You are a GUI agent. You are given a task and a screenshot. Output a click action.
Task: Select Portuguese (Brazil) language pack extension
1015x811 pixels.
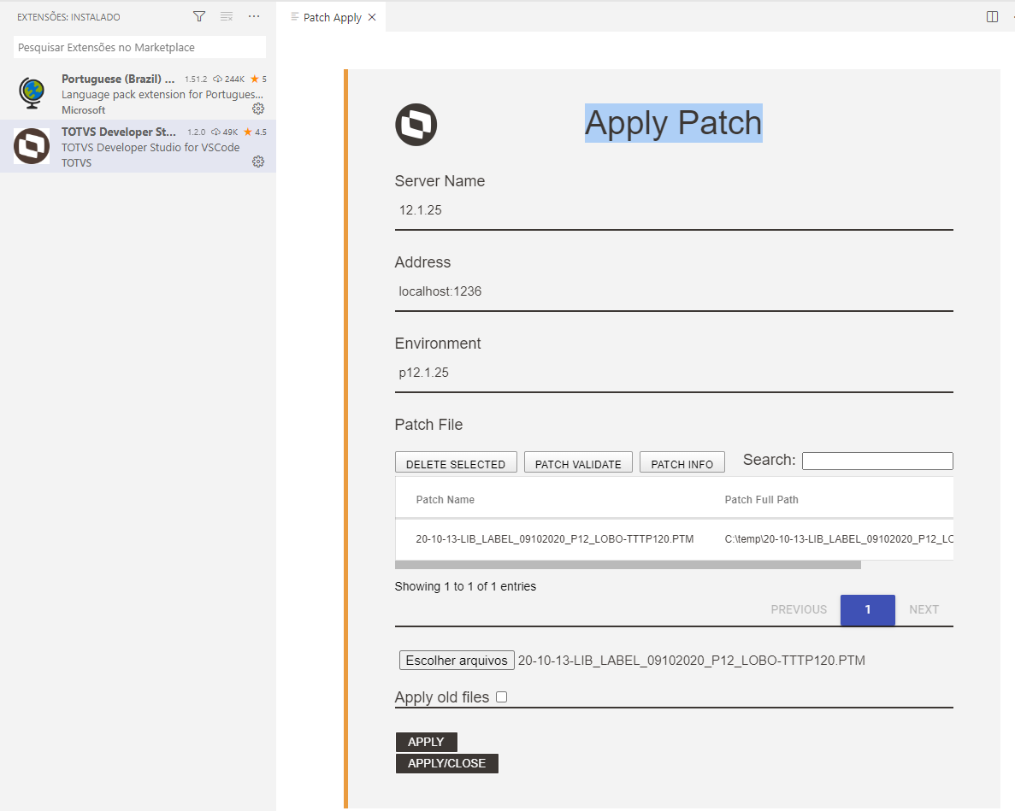138,93
